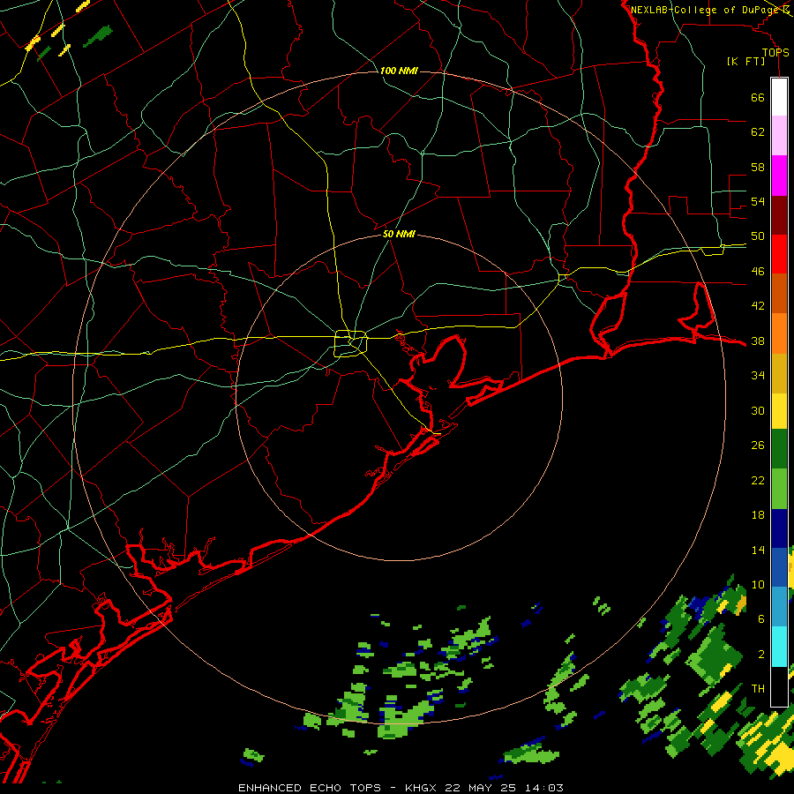Click the navy blue legend swatch

(x=779, y=528)
